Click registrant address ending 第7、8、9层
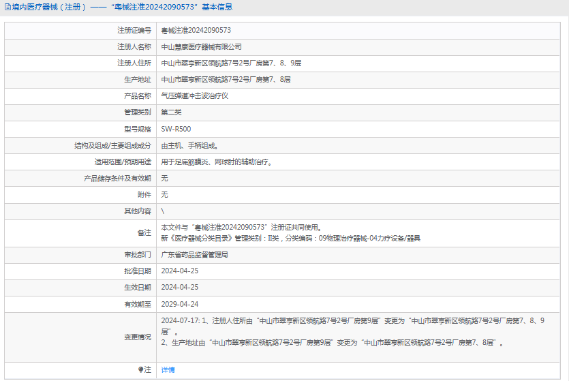569x381 pixels. click(231, 63)
